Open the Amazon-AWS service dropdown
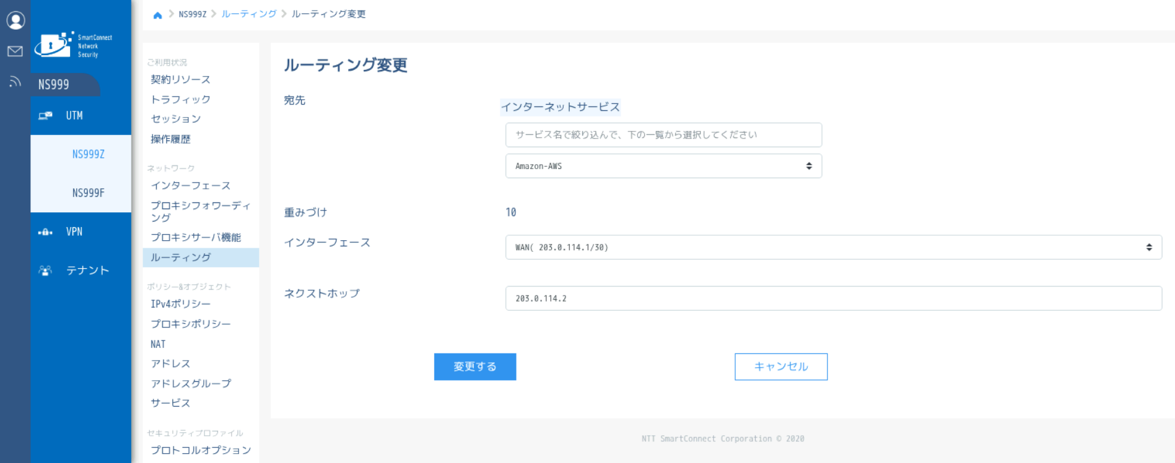The height and width of the screenshot is (463, 1175). point(663,166)
